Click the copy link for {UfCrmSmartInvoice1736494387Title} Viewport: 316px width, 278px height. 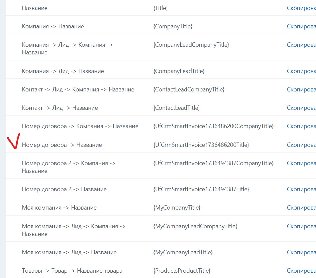pyautogui.click(x=301, y=189)
